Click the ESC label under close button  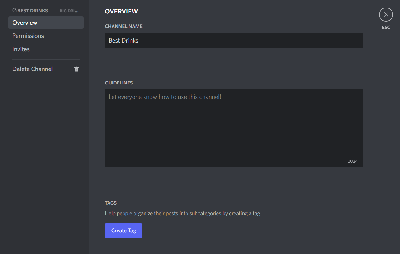[386, 28]
